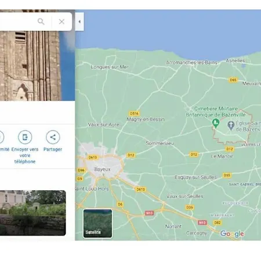Click the Sommervieu town label
This screenshot has height=261, width=261.
159,143
